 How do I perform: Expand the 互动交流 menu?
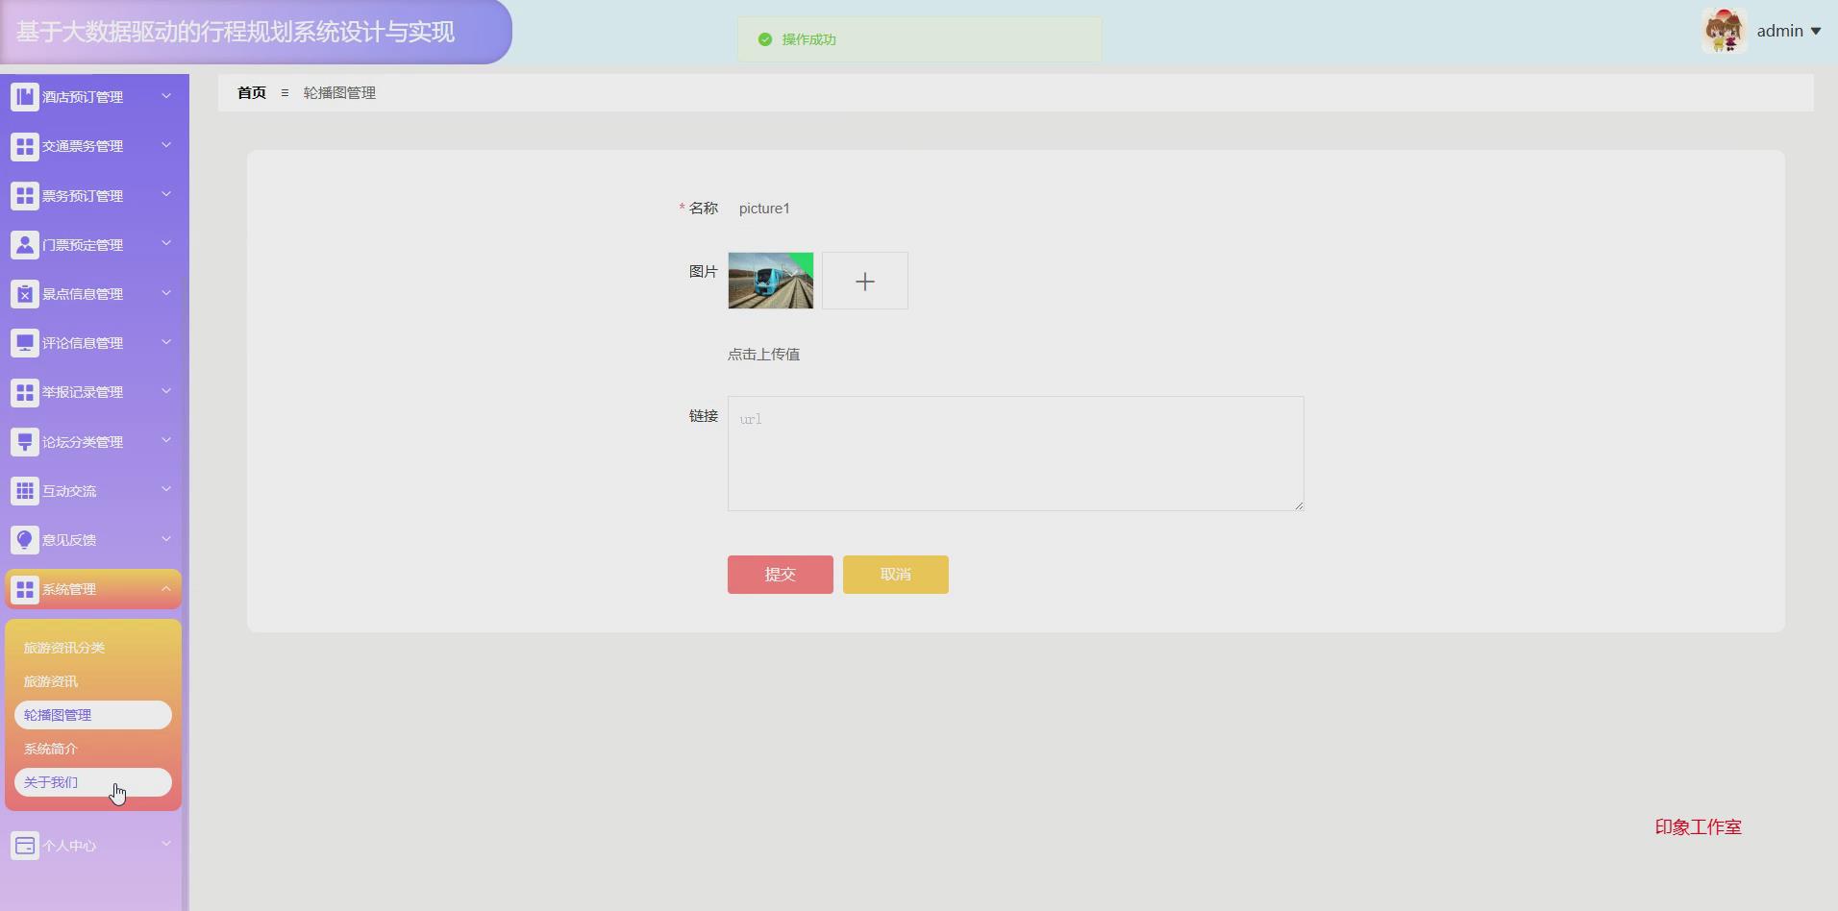tap(166, 490)
